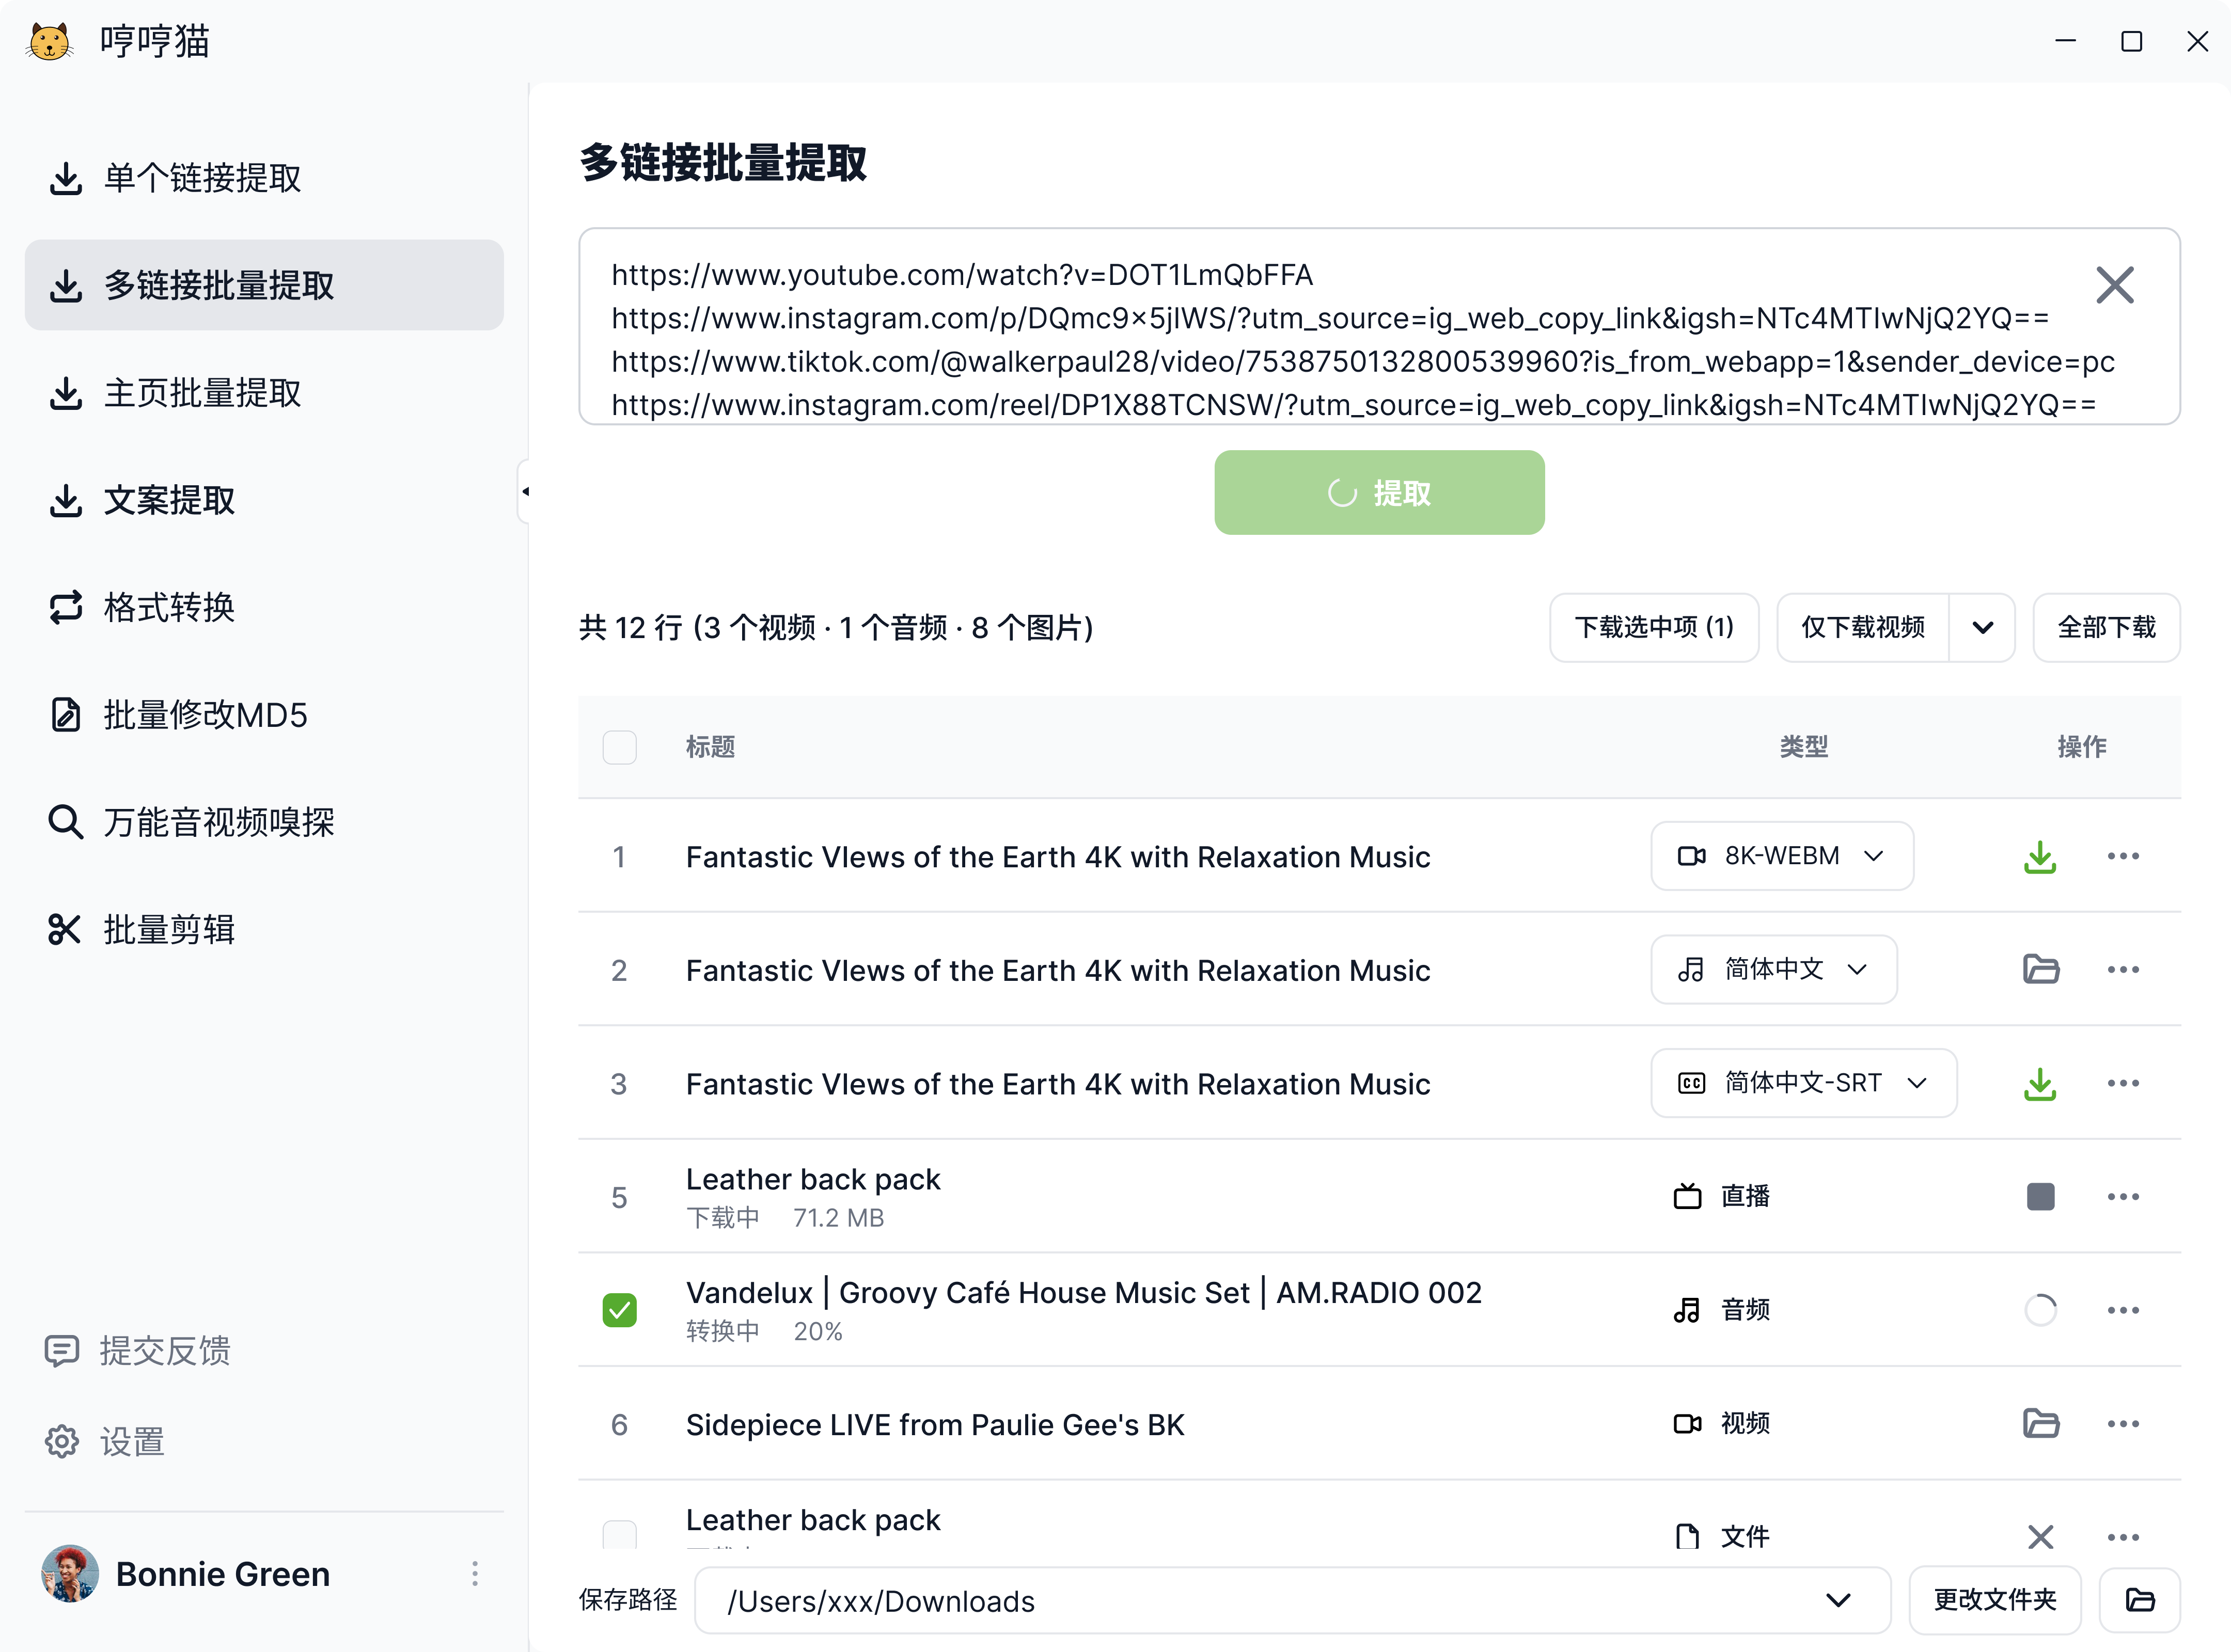Clear the URL input with the X icon

tap(2114, 285)
